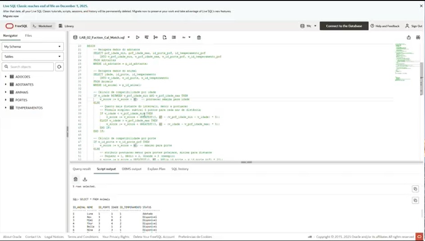The width and height of the screenshot is (425, 241).
Task: Click the Run Statement play icon
Action: pos(138,37)
